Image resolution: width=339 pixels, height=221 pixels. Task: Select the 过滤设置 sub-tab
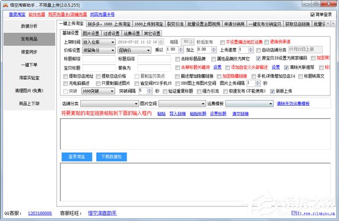point(111,33)
